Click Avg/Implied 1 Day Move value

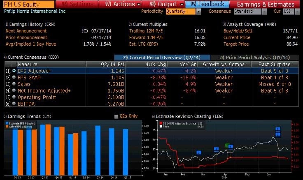point(97,44)
